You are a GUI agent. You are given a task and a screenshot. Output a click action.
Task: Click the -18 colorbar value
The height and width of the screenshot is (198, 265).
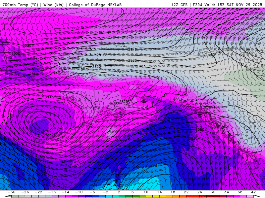(52, 192)
